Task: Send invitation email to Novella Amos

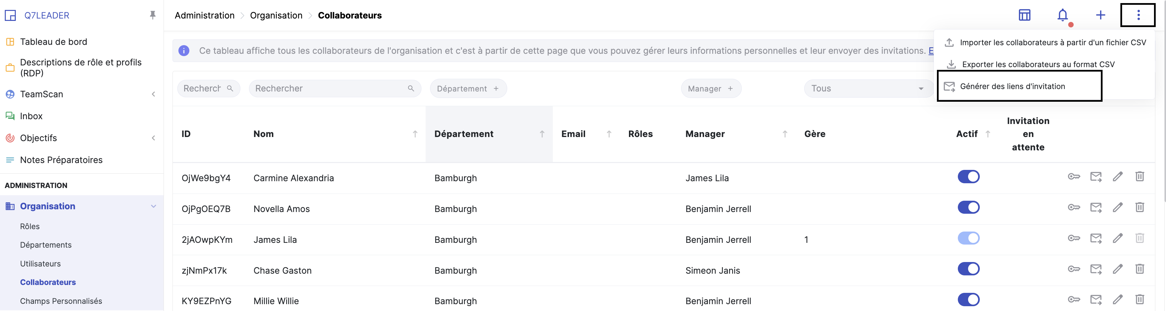Action: pyautogui.click(x=1096, y=208)
